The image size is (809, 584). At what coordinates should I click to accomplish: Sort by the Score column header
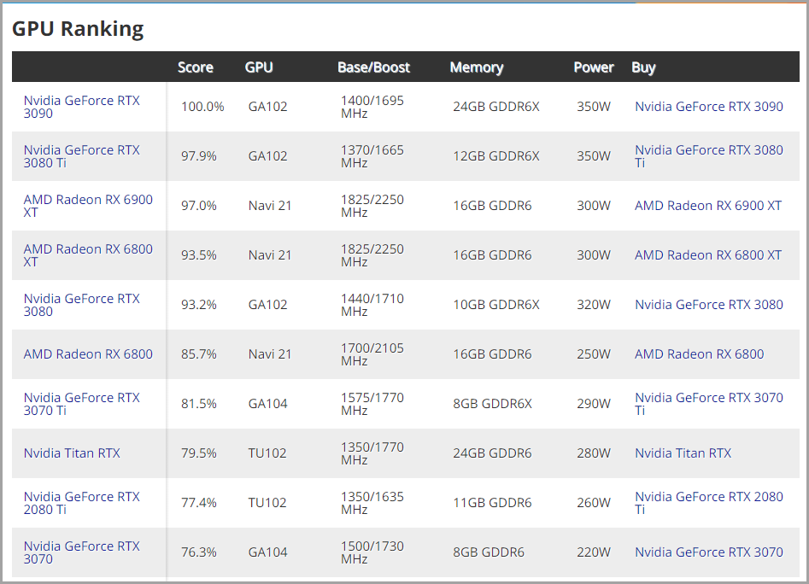click(196, 67)
